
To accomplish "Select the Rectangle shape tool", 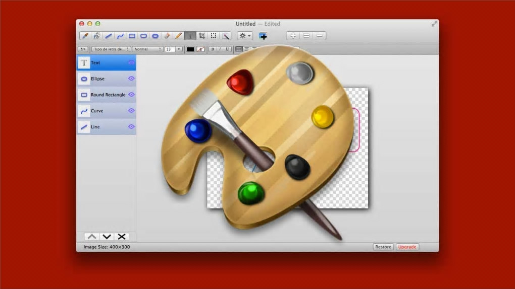I will click(x=132, y=36).
